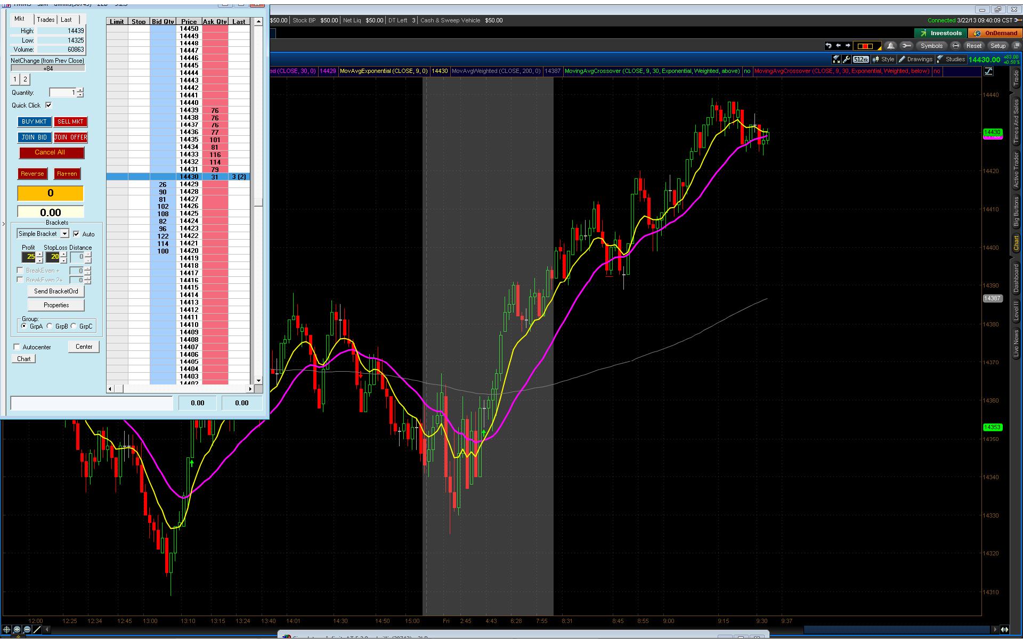Click the back arrow next to undo

click(838, 46)
